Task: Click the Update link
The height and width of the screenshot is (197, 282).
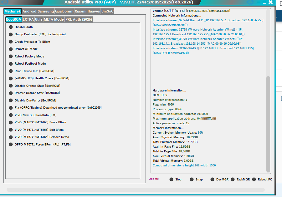Action: click(x=154, y=179)
